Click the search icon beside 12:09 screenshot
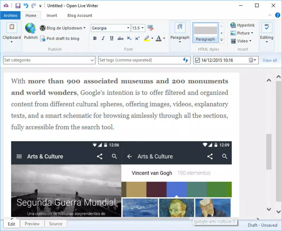This screenshot has width=282, height=231. [x=225, y=156]
